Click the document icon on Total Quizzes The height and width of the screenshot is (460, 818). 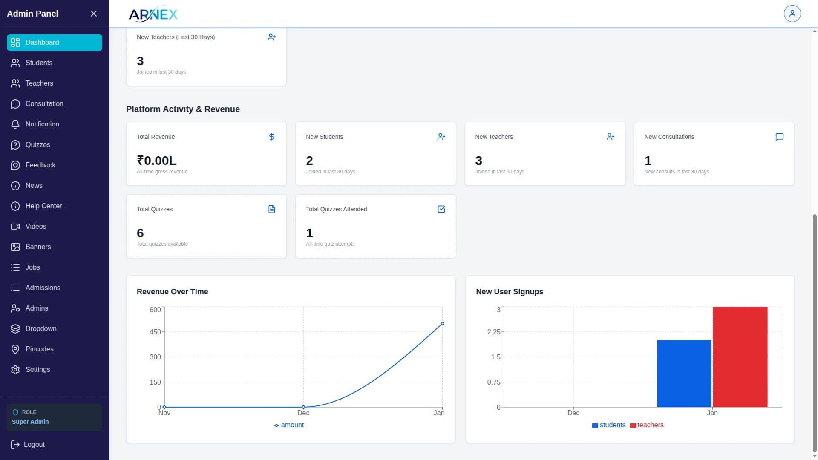(272, 209)
